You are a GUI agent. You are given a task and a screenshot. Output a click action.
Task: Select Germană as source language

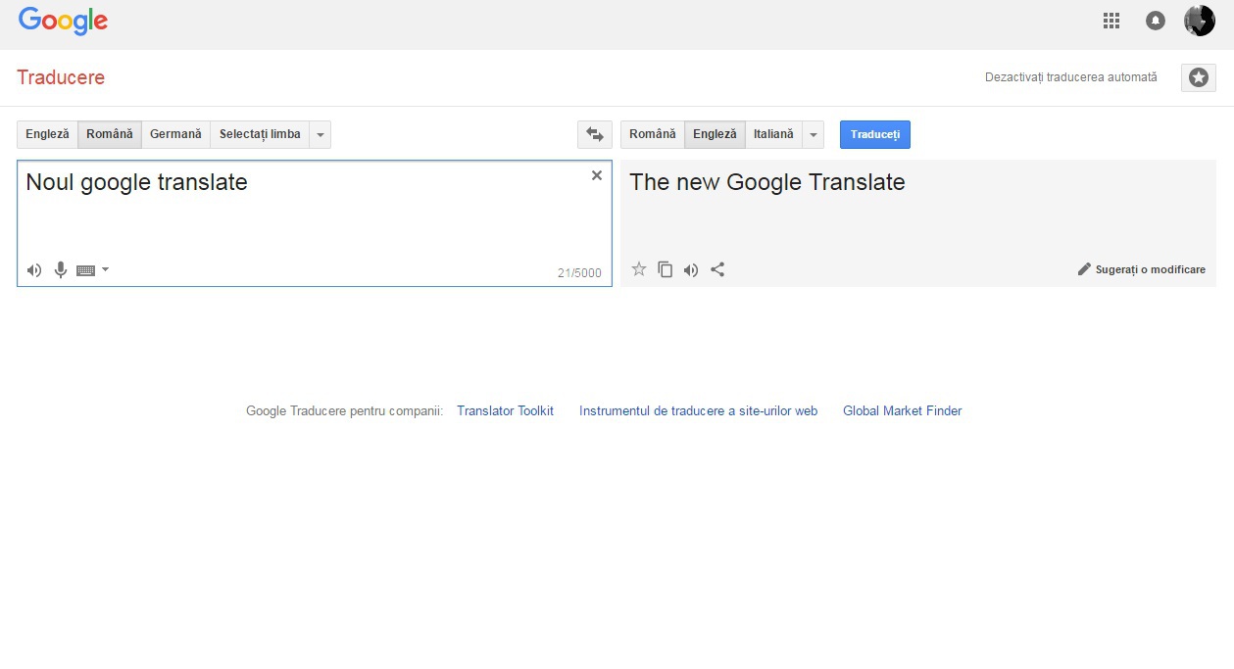tap(175, 134)
